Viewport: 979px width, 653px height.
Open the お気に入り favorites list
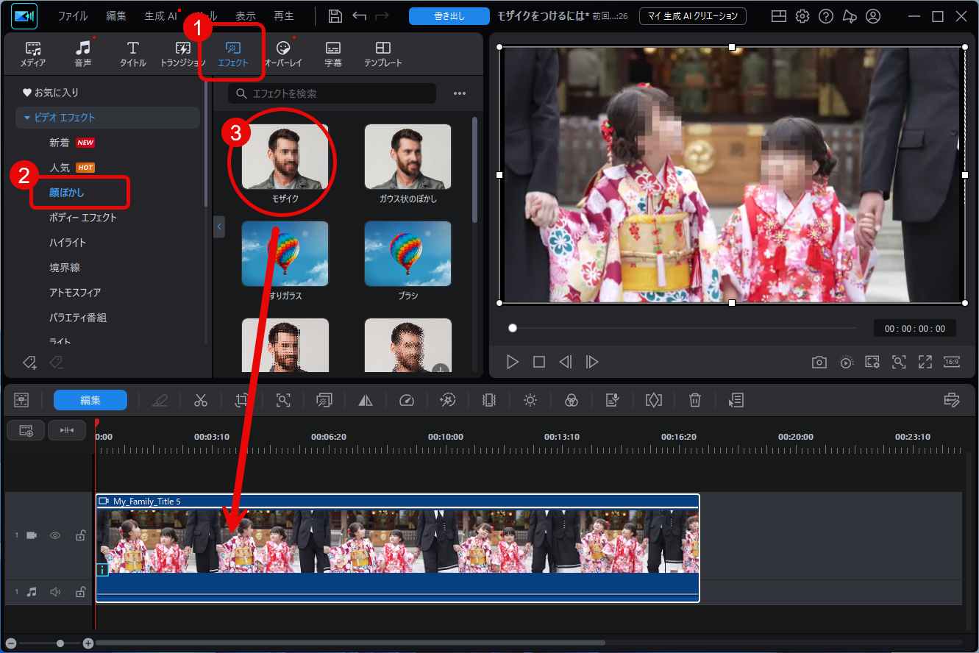pos(51,93)
